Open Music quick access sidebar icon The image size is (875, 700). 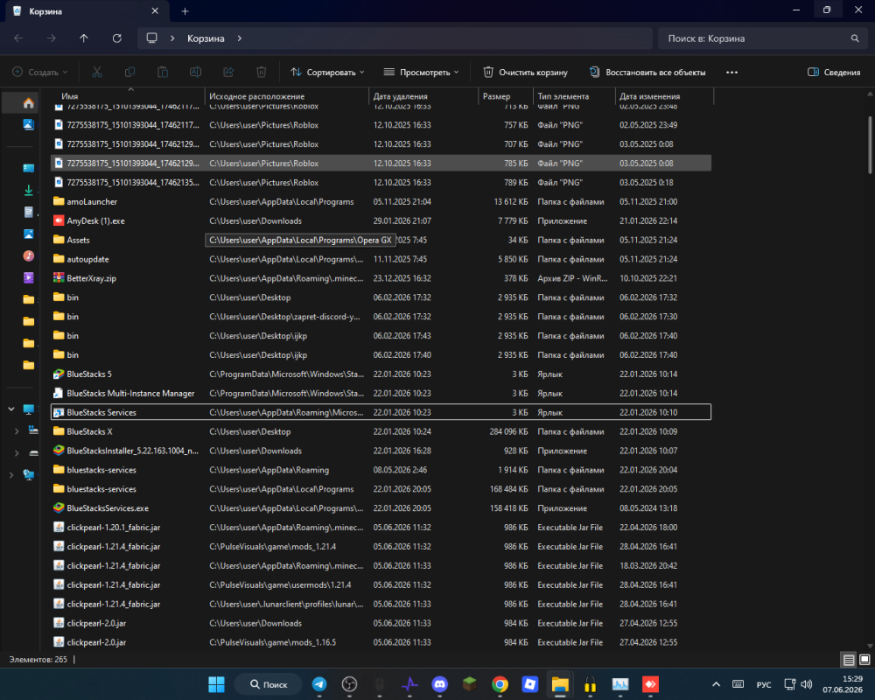click(x=29, y=255)
